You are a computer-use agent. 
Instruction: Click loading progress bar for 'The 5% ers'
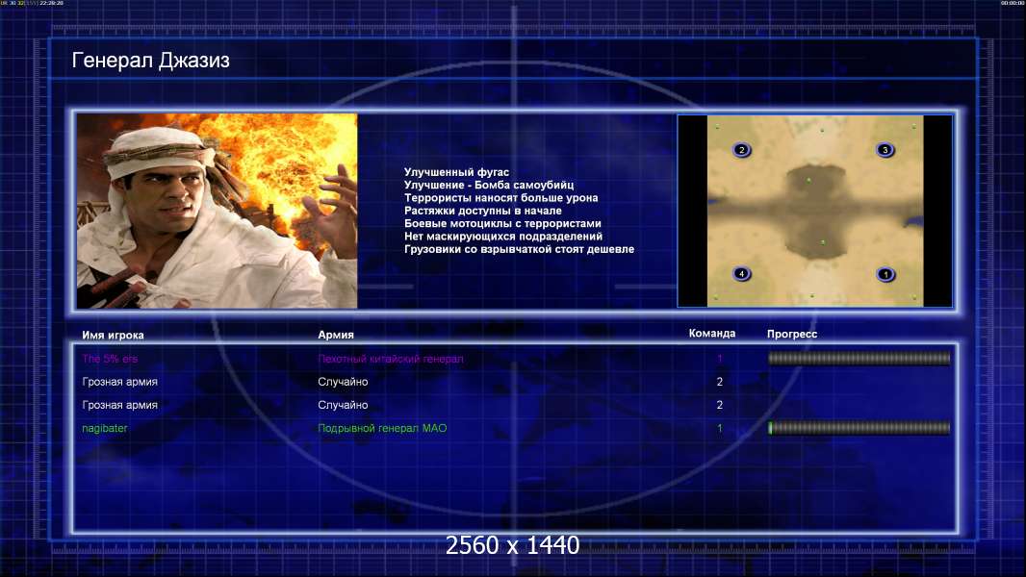point(859,358)
